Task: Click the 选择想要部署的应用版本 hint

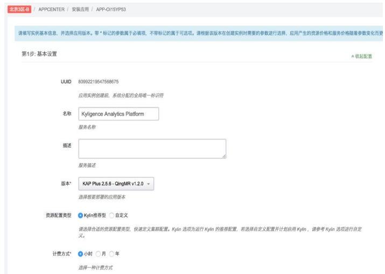Action: pos(102,197)
